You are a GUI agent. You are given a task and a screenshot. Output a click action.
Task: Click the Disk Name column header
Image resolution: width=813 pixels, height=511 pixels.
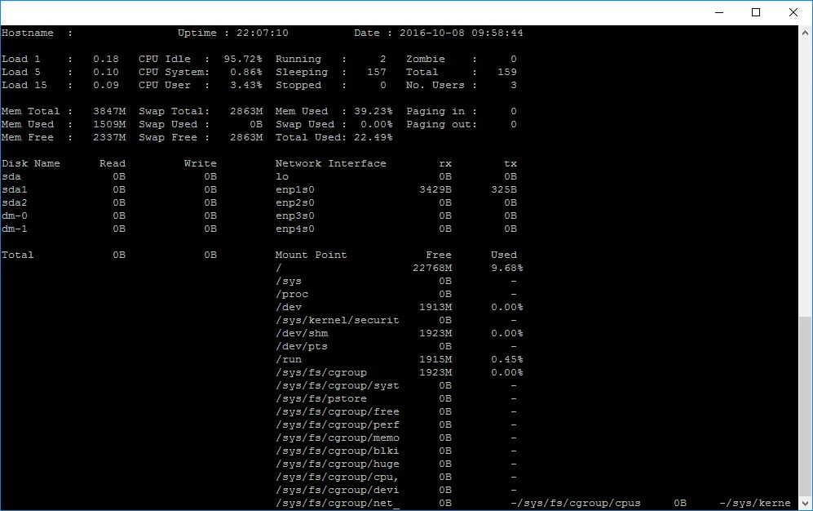(x=31, y=163)
